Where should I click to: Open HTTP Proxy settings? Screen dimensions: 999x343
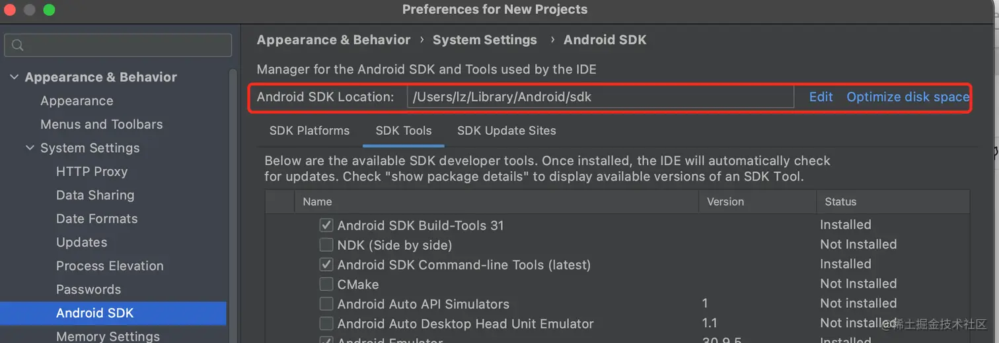coord(92,172)
